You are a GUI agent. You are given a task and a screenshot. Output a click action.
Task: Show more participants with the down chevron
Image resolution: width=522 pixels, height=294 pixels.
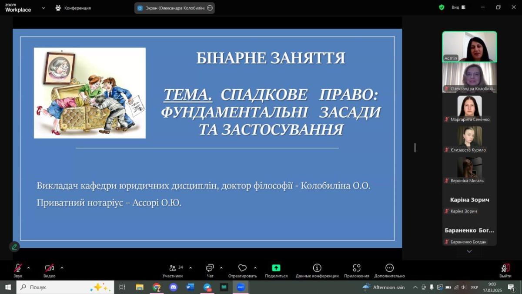click(x=469, y=251)
